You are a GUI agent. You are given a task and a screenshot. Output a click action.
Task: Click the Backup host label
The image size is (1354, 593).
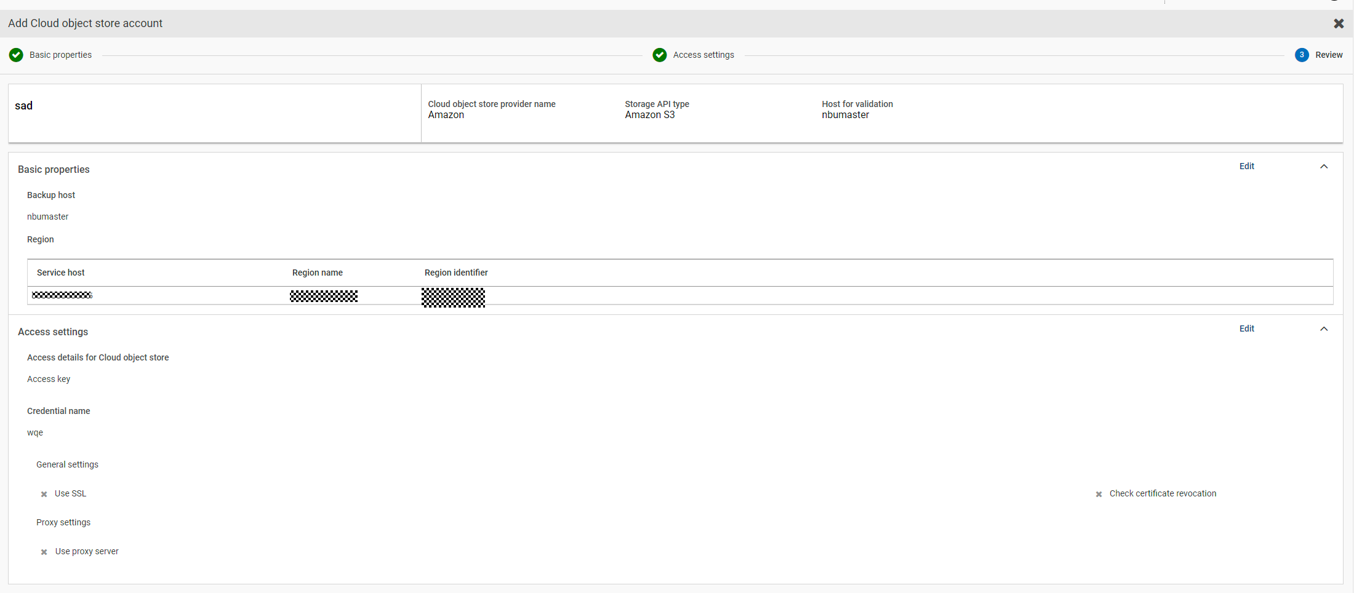pos(51,195)
